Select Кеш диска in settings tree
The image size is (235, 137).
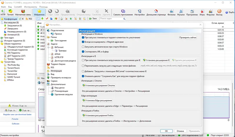click(x=59, y=88)
